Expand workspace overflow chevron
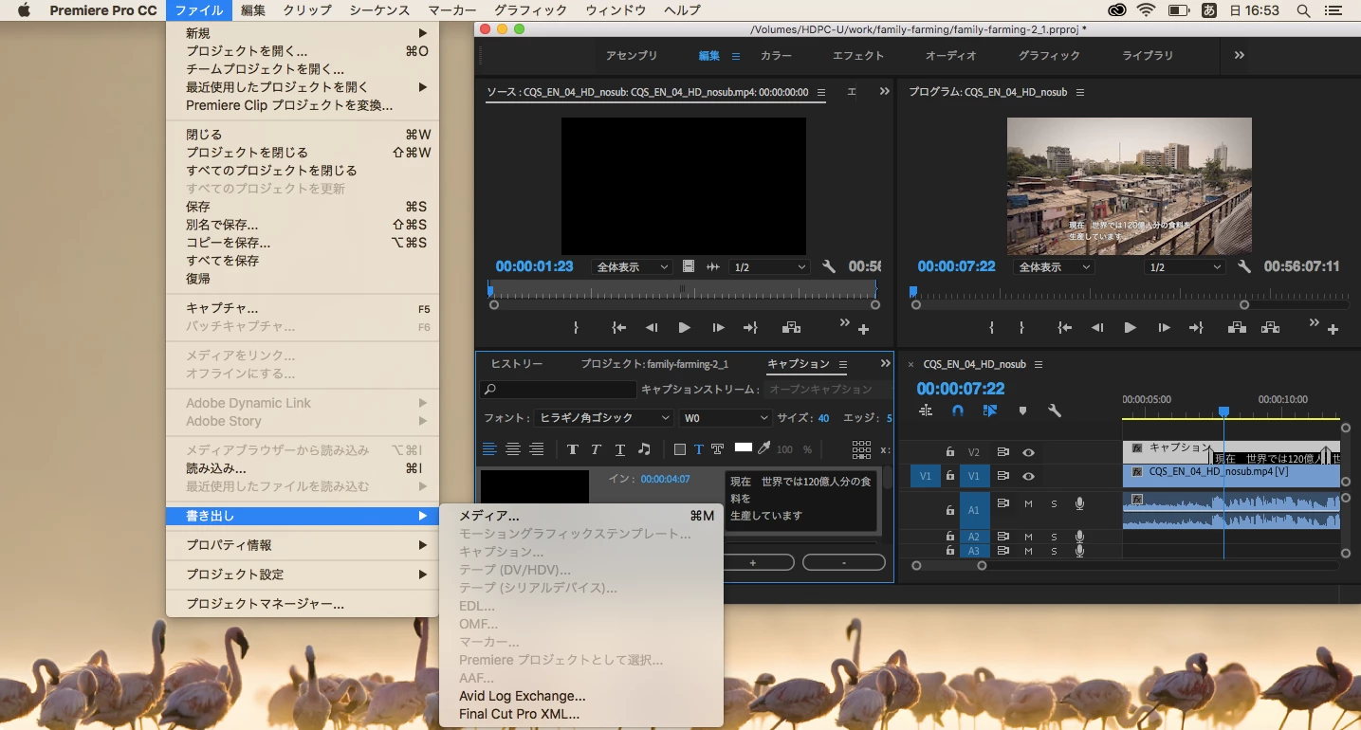The width and height of the screenshot is (1361, 730). point(1239,56)
